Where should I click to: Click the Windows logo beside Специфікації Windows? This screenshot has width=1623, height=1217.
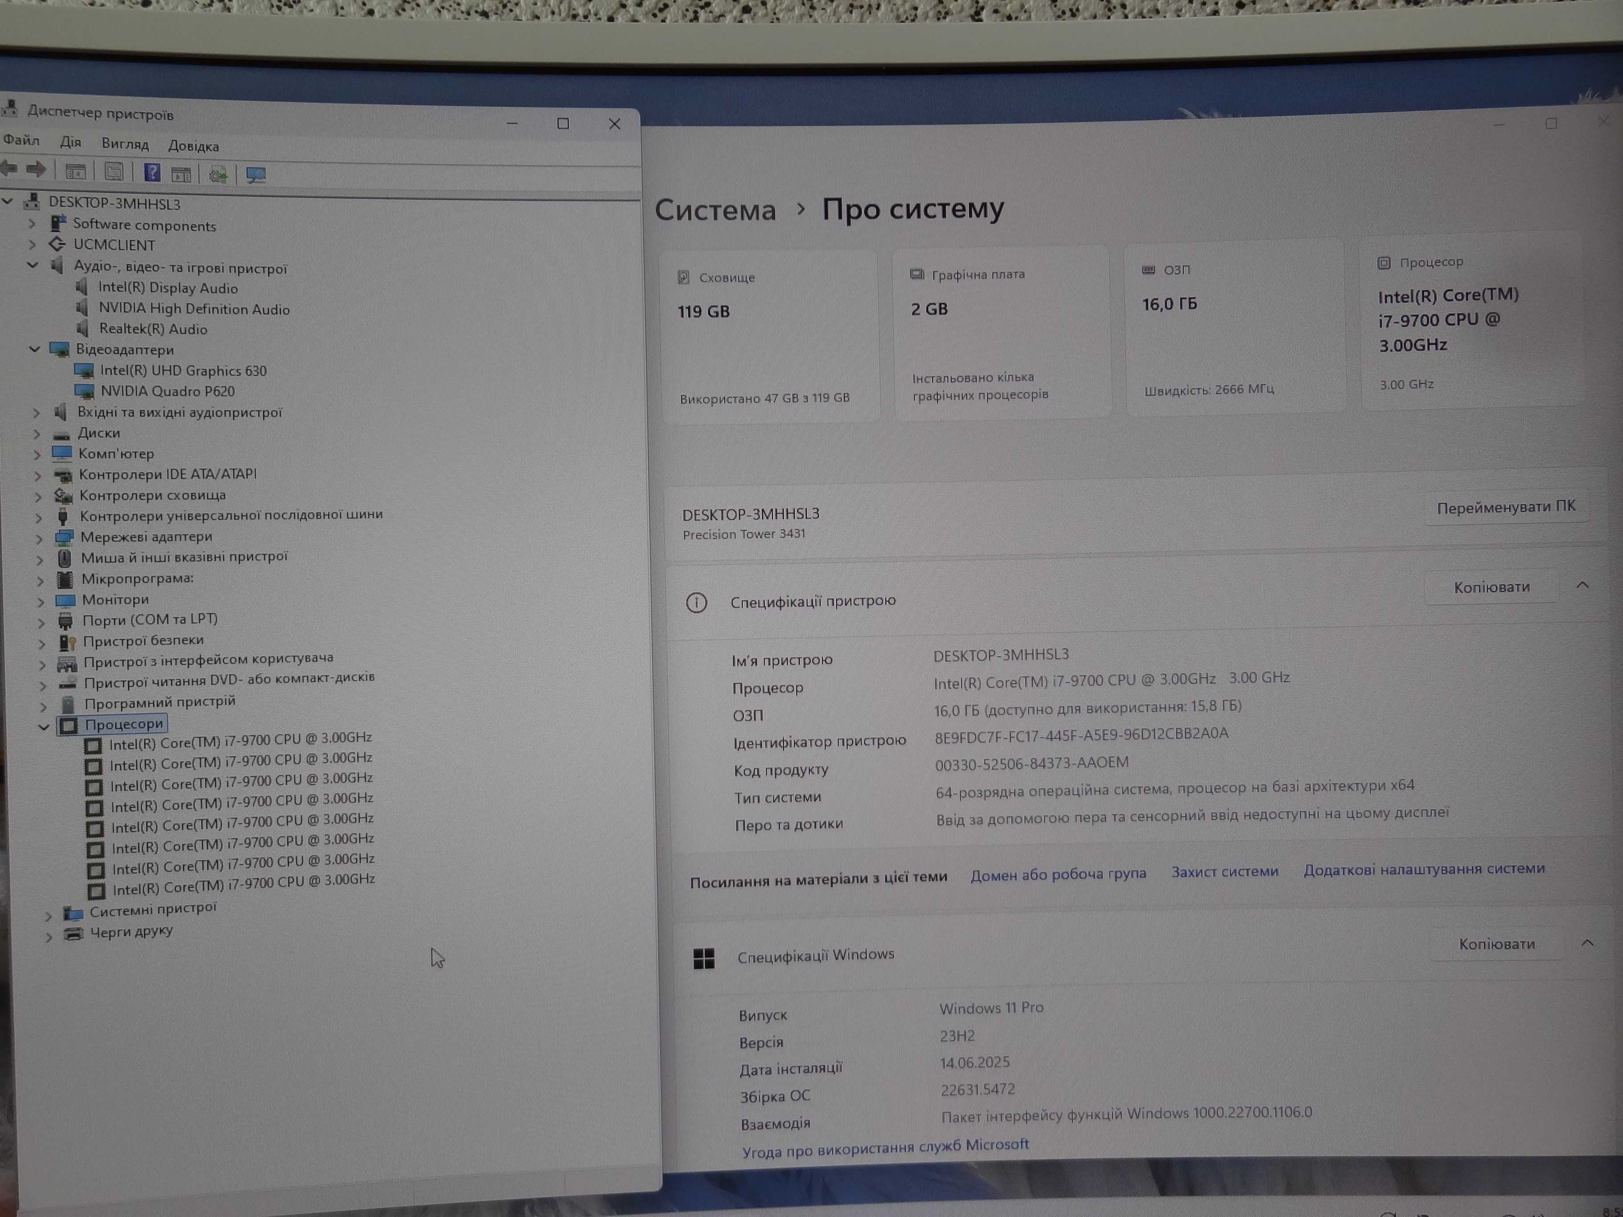point(704,958)
